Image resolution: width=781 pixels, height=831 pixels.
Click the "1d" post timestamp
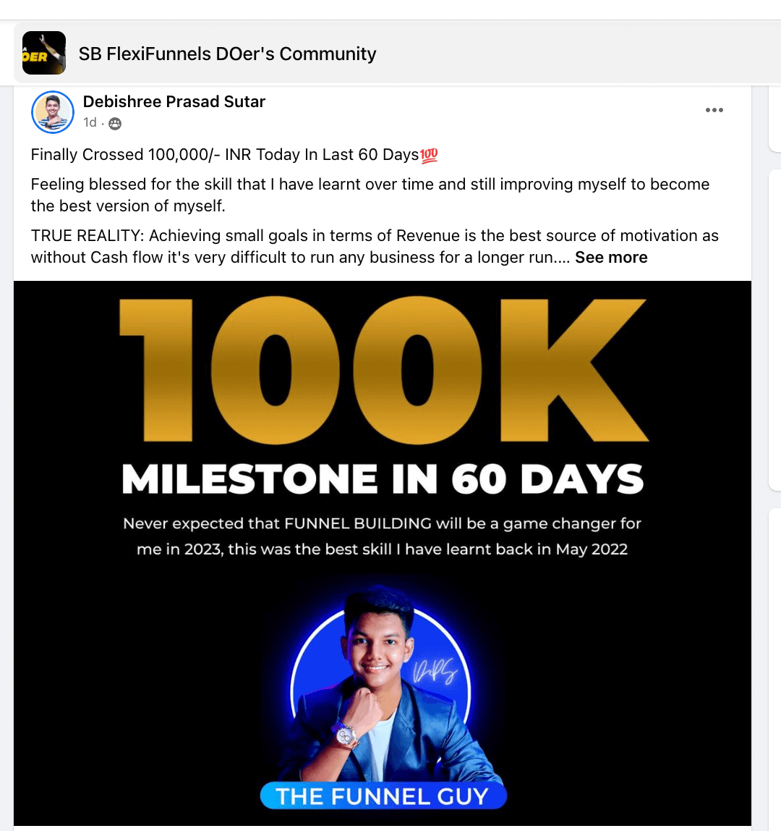90,122
